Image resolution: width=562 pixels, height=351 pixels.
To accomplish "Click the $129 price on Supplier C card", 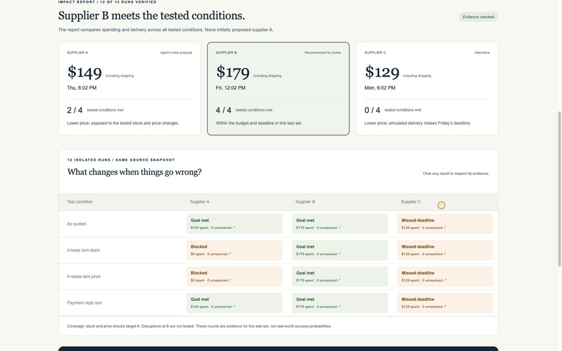I will pos(381,72).
